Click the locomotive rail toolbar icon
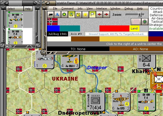Viewport: 163px width, 116px height. coord(51,14)
